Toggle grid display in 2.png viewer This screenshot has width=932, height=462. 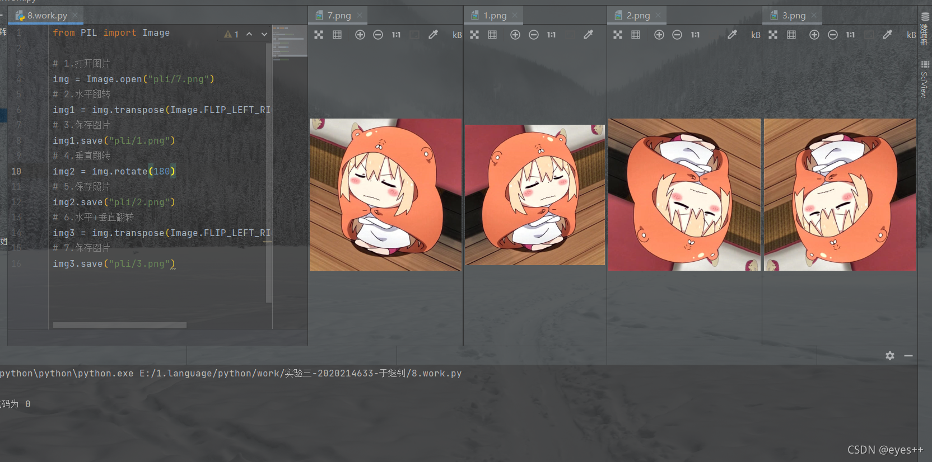[636, 35]
